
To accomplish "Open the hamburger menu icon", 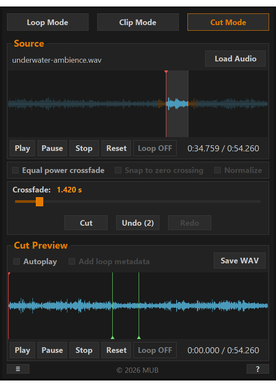I will click(18, 369).
